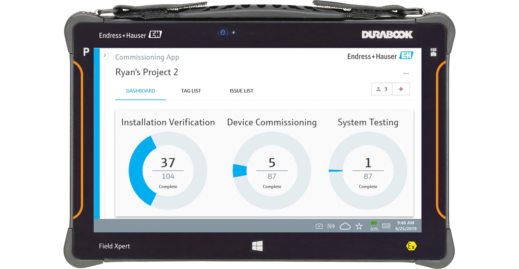Select the Dashboard tab
The height and width of the screenshot is (269, 519).
pos(141,91)
